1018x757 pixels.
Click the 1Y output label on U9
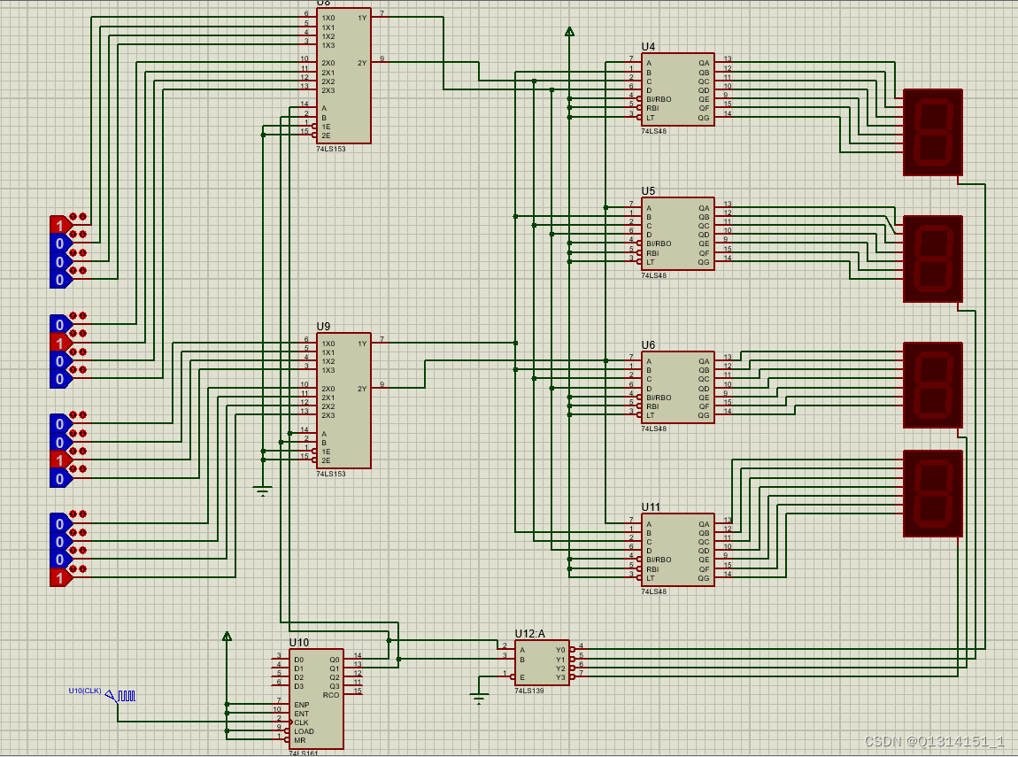tap(362, 344)
